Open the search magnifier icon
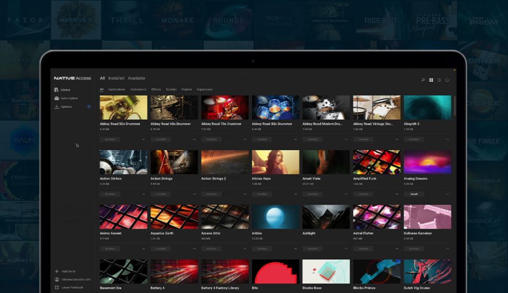This screenshot has width=508, height=293. click(x=423, y=80)
